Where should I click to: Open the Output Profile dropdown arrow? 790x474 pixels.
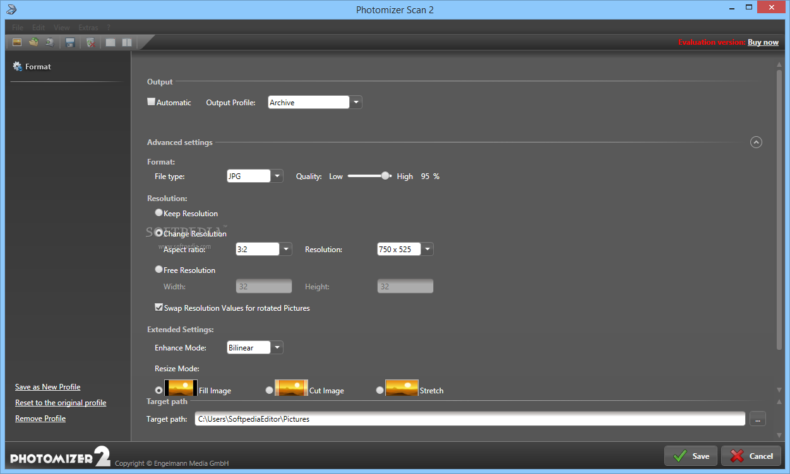(x=356, y=102)
